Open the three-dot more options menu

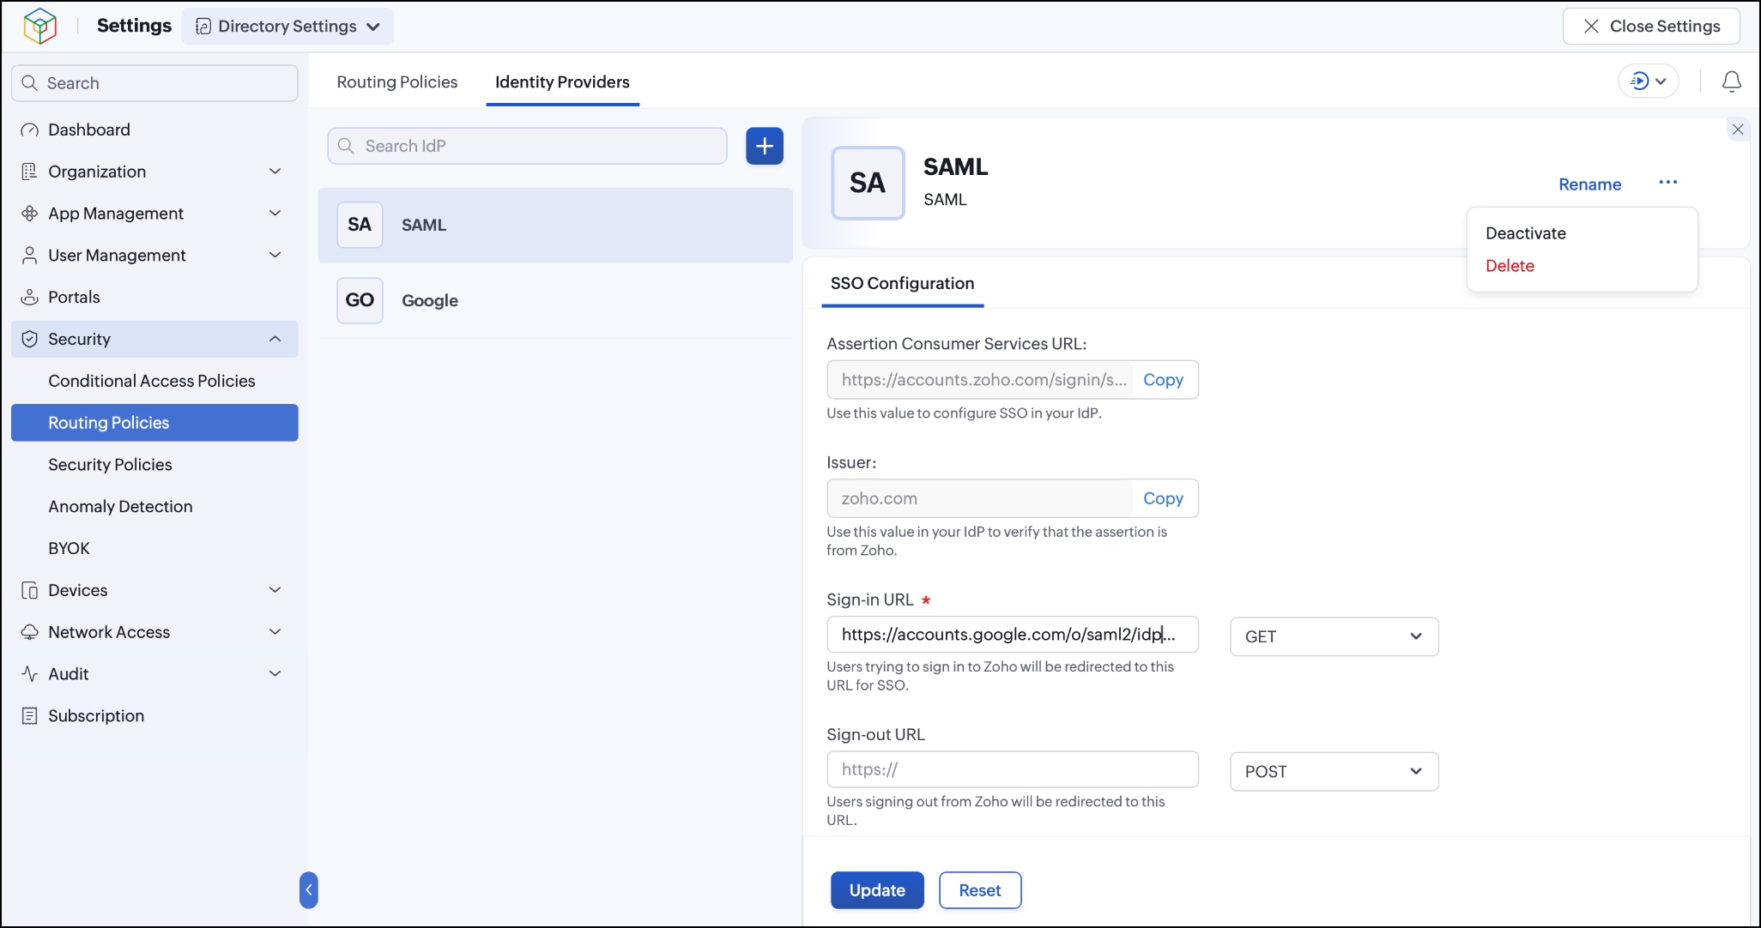pos(1668,183)
